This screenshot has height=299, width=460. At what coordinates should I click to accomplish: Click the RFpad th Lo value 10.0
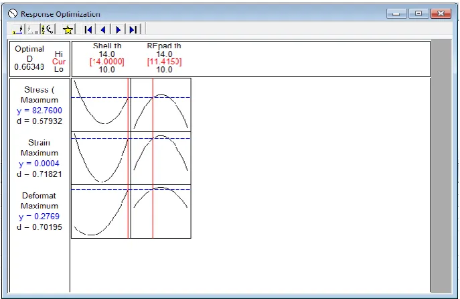tap(164, 70)
